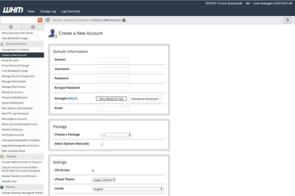The width and height of the screenshot is (295, 196).
Task: Click the orange search magnifier button
Action: coord(40,20)
